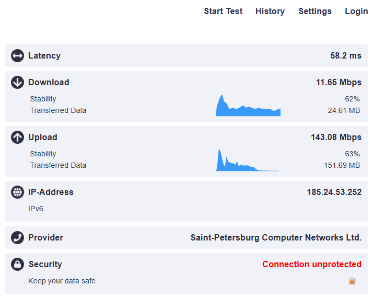Click the Security padlock icon

pos(17,265)
